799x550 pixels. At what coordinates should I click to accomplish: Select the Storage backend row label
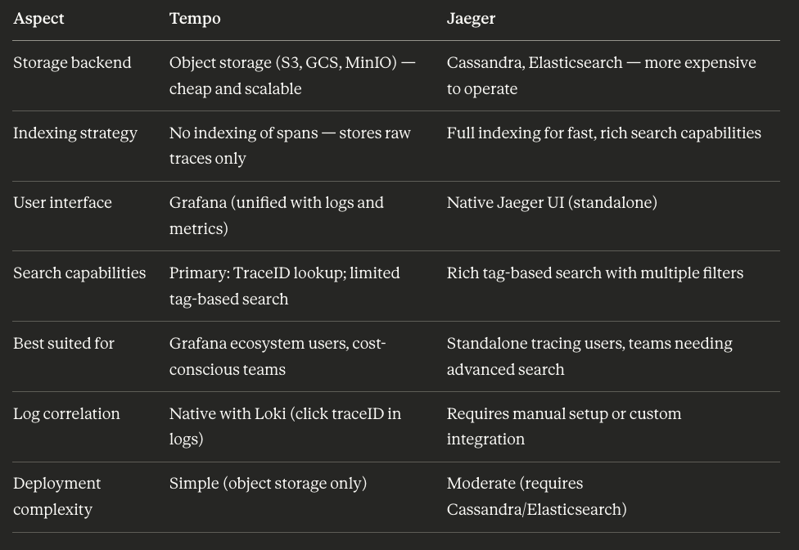click(x=72, y=63)
